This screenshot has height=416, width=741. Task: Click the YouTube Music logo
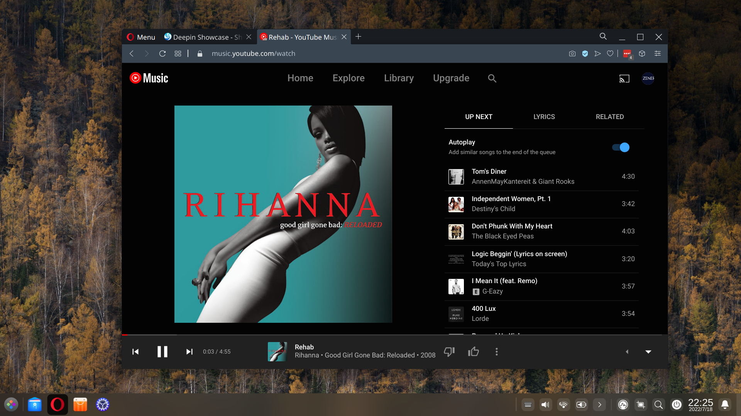149,78
